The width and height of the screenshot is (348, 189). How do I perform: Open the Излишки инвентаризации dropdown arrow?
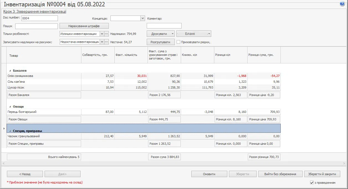pyautogui.click(x=102, y=34)
